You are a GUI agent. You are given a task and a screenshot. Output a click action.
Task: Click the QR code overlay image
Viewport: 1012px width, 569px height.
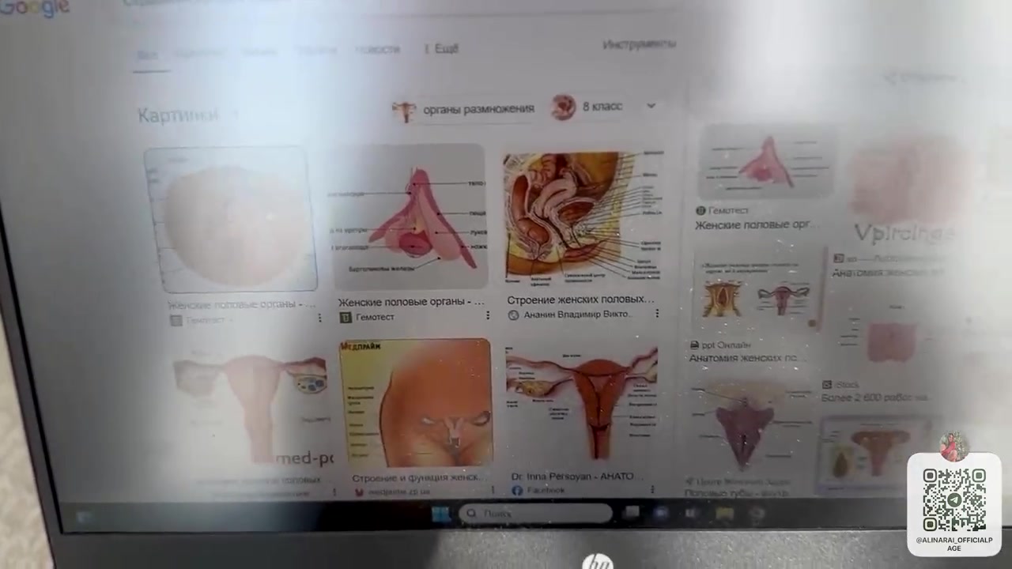[954, 499]
